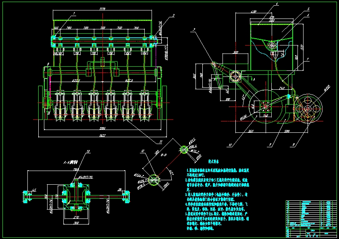Click the parts list table in the title block
This screenshot has width=339, height=239.
click(311, 213)
